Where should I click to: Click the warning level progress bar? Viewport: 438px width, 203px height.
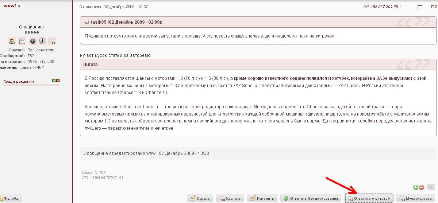click(x=31, y=85)
